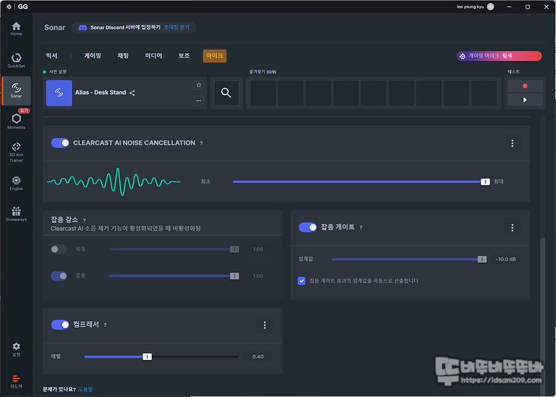The image size is (556, 397).
Task: Open ClearCast AI Noise Cancellation more options menu
Action: tap(512, 143)
